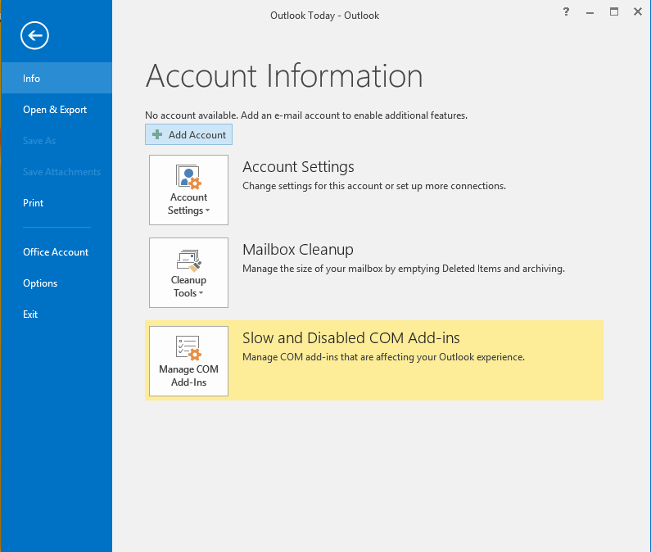Click the green plus icon on Add Account
This screenshot has height=552, width=651.
pyautogui.click(x=157, y=134)
